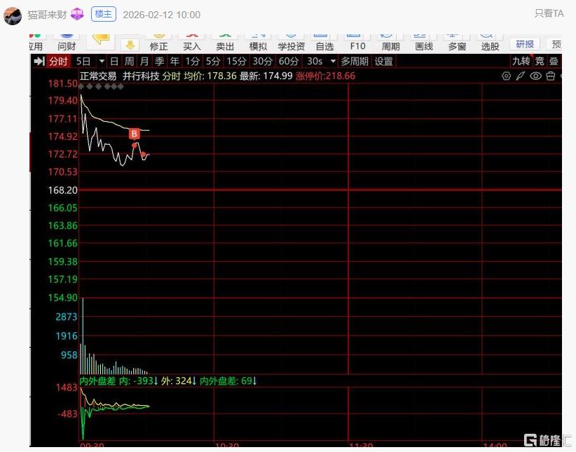Toggle the 竞 auction display

pyautogui.click(x=540, y=61)
